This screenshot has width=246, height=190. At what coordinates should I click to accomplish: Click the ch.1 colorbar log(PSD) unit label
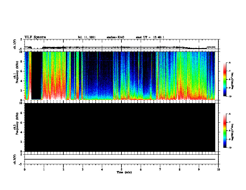[233, 81]
